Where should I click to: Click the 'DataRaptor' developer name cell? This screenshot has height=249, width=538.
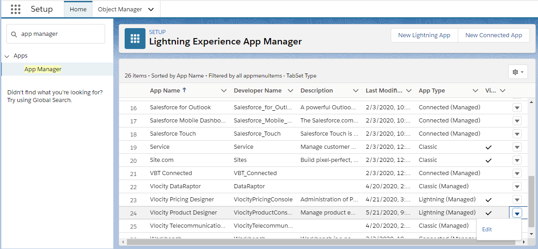tap(249, 186)
